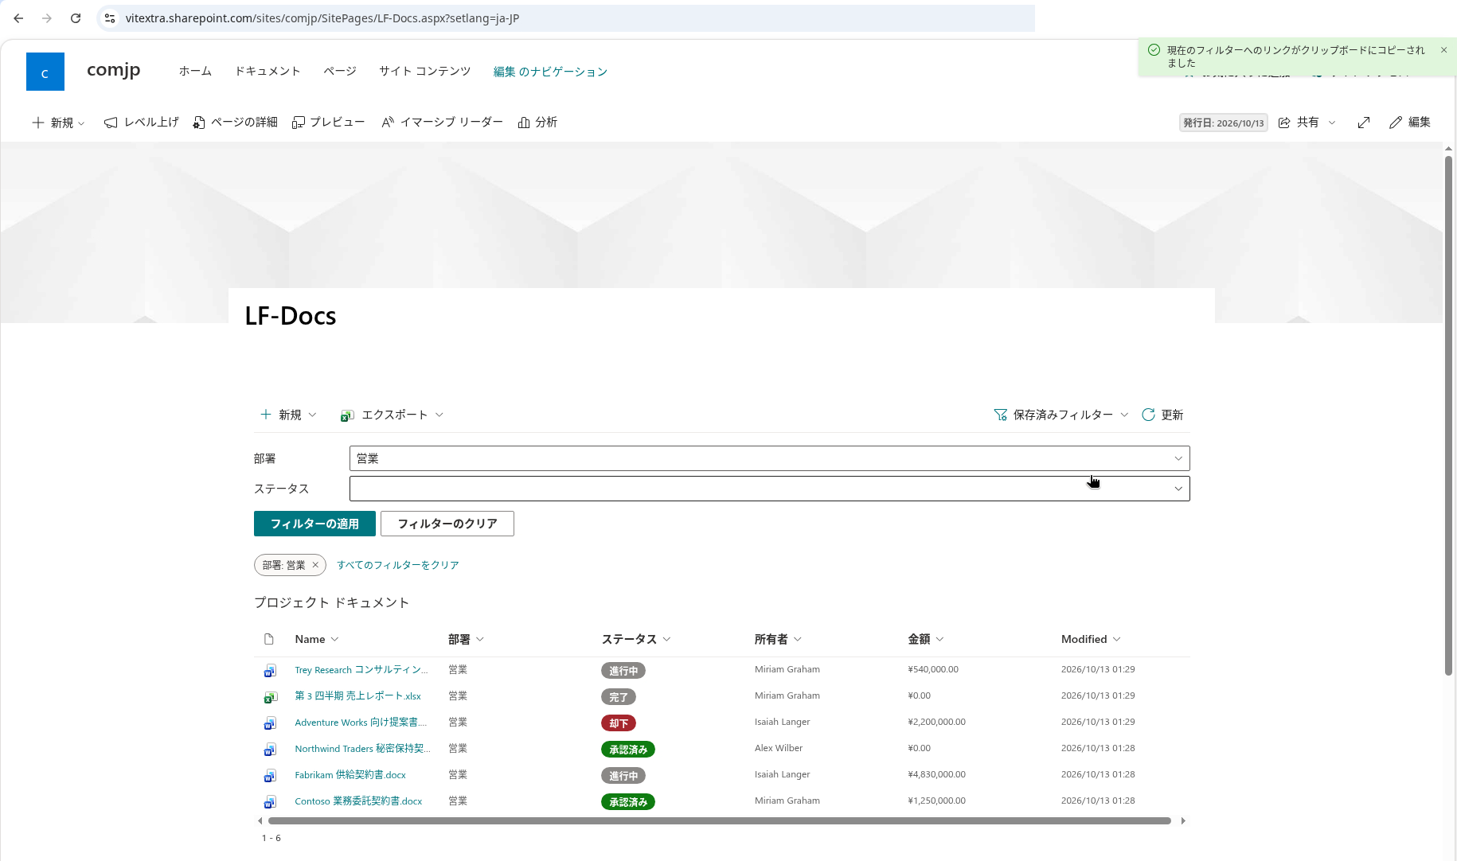The width and height of the screenshot is (1457, 861).
Task: Click the 却下 status badge
Action: point(618,723)
